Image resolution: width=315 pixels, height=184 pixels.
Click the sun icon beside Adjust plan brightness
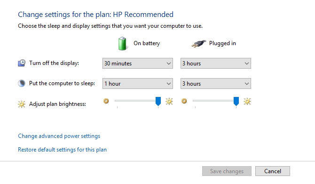click(x=22, y=104)
